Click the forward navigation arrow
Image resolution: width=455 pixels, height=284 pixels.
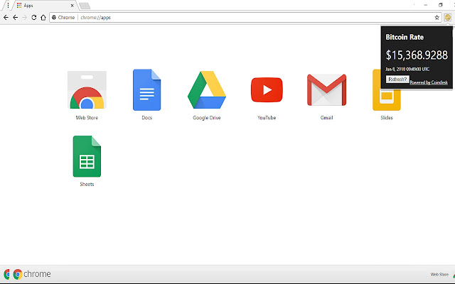[x=25, y=17]
